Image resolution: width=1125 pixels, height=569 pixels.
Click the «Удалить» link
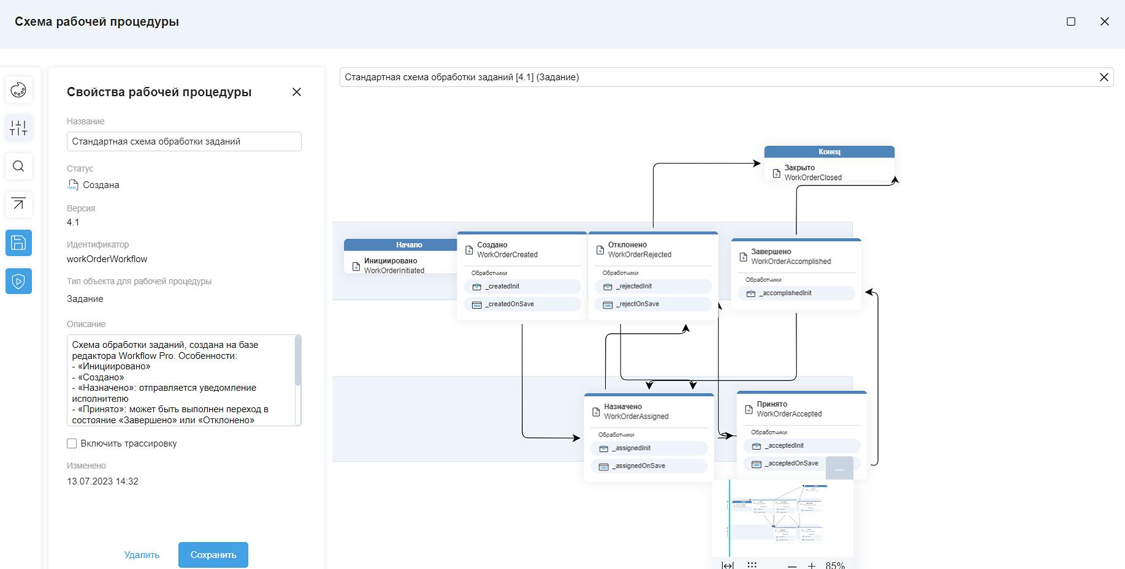coord(142,555)
